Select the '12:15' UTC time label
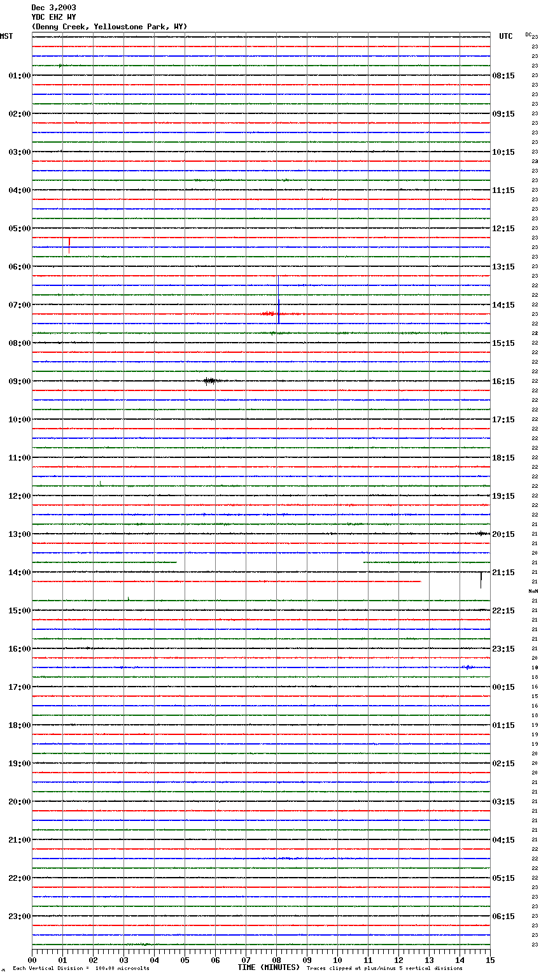The image size is (541, 977). coord(503,229)
